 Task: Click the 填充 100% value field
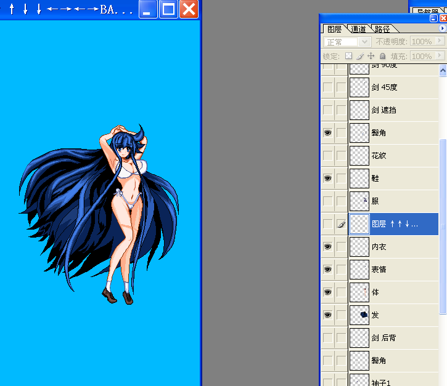click(423, 56)
